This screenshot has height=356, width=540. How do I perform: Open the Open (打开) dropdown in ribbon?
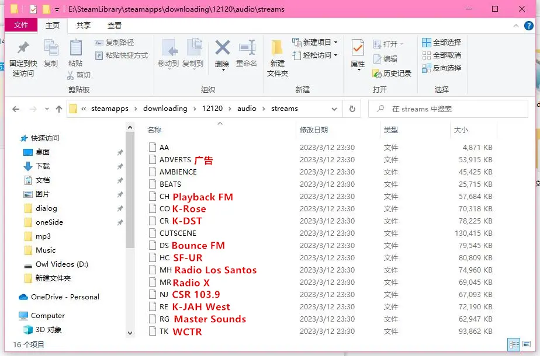(389, 44)
